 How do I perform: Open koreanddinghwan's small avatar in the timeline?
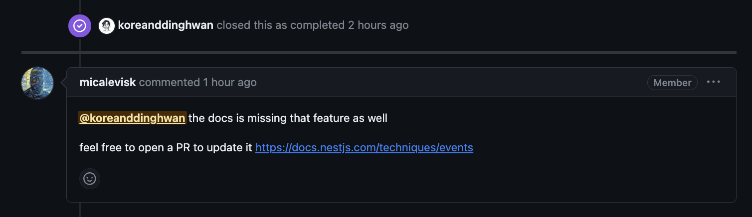107,25
